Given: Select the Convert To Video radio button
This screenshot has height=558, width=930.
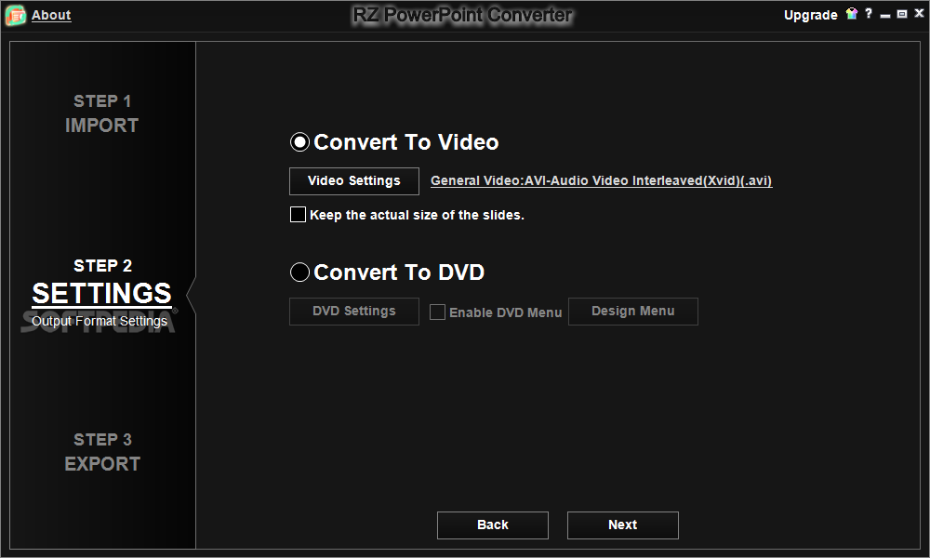Looking at the screenshot, I should click(x=299, y=142).
